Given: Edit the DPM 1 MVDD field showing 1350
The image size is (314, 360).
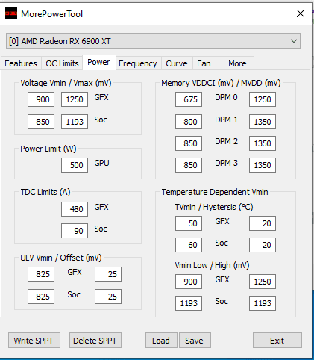Looking at the screenshot, I should (263, 122).
